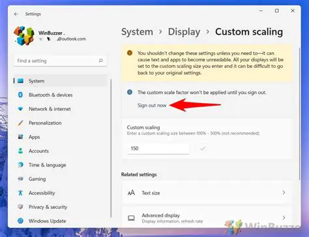Select the System monitor icon

click(20, 81)
